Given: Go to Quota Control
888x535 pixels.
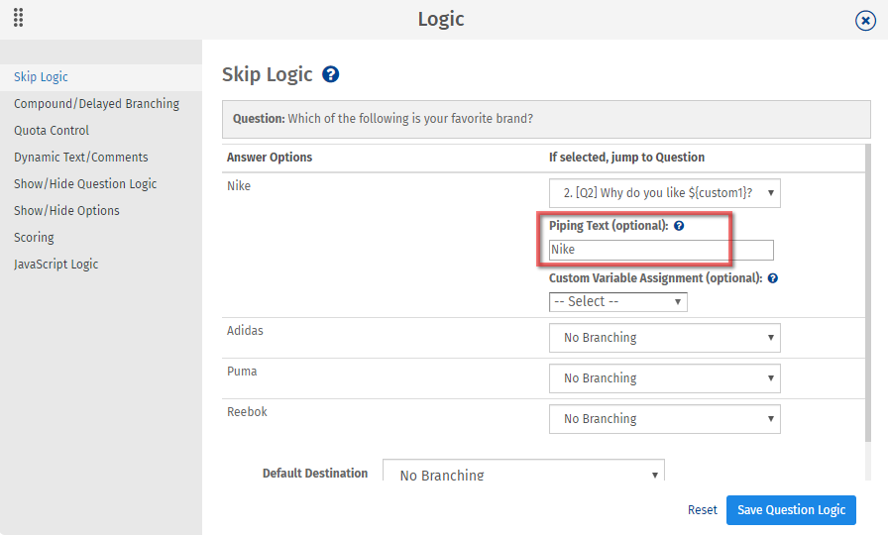Looking at the screenshot, I should 52,131.
